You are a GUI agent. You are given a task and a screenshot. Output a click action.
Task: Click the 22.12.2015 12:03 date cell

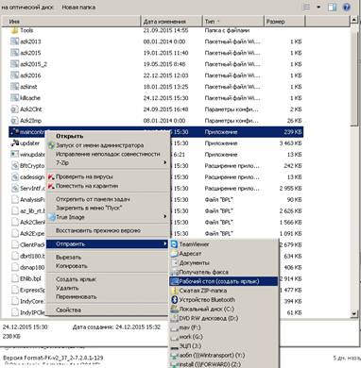(165, 75)
